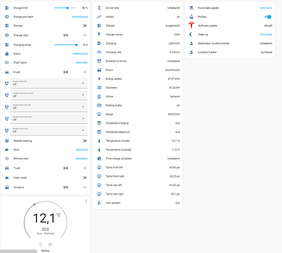Enable the Valet mode switch
The height and width of the screenshot is (253, 282).
click(x=84, y=178)
